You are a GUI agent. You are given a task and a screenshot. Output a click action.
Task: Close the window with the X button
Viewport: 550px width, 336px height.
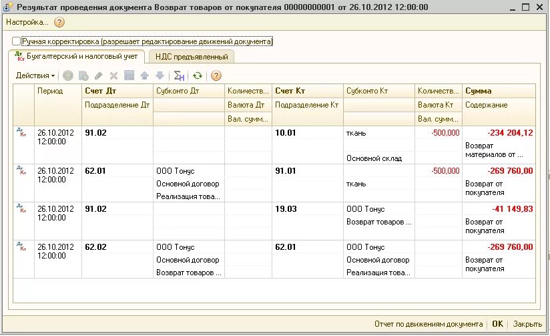tap(539, 7)
